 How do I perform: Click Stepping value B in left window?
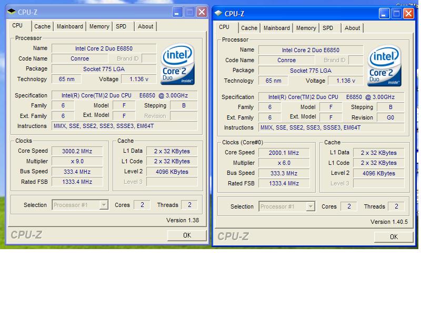pyautogui.click(x=184, y=106)
